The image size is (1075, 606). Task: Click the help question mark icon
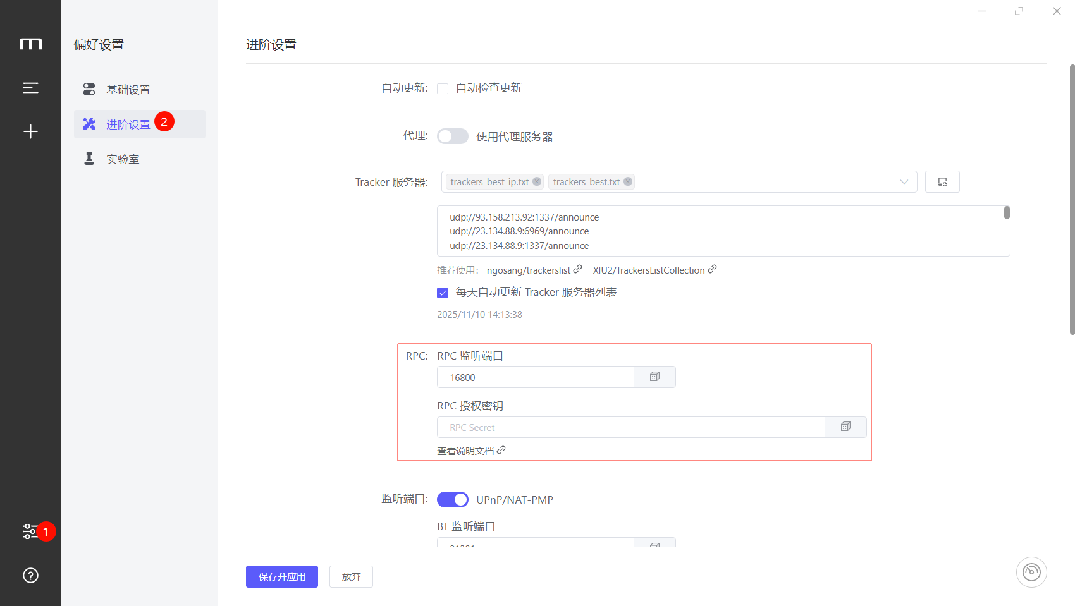tap(30, 575)
